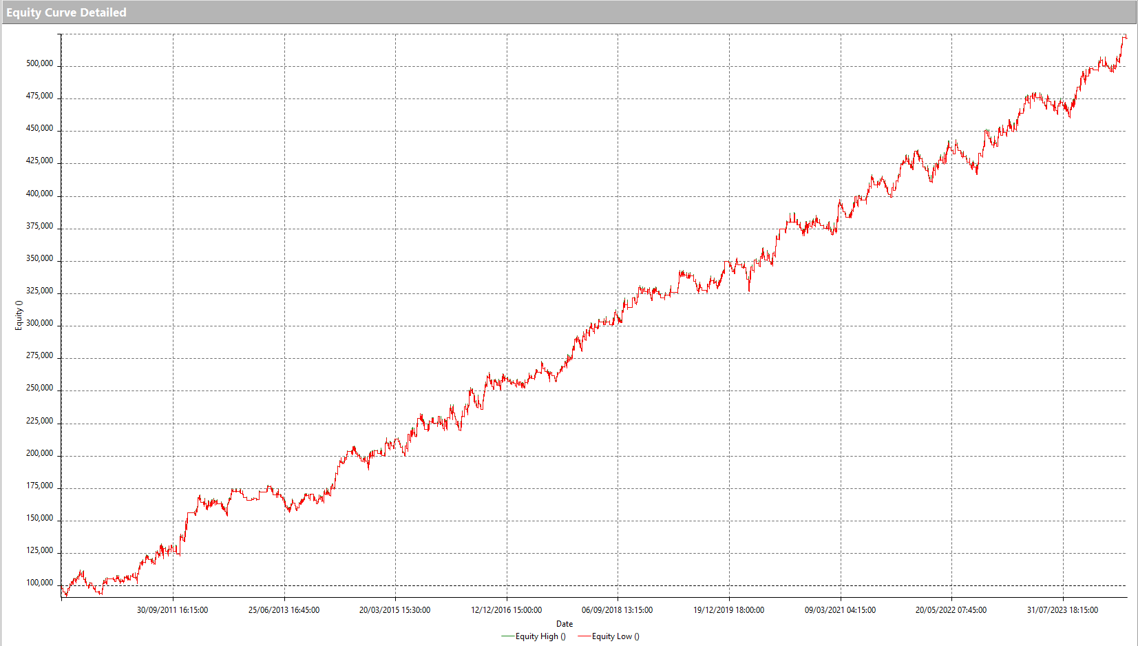Click the vertical Equity () y-axis title
Screen dimensions: 1138x646
(x=19, y=315)
